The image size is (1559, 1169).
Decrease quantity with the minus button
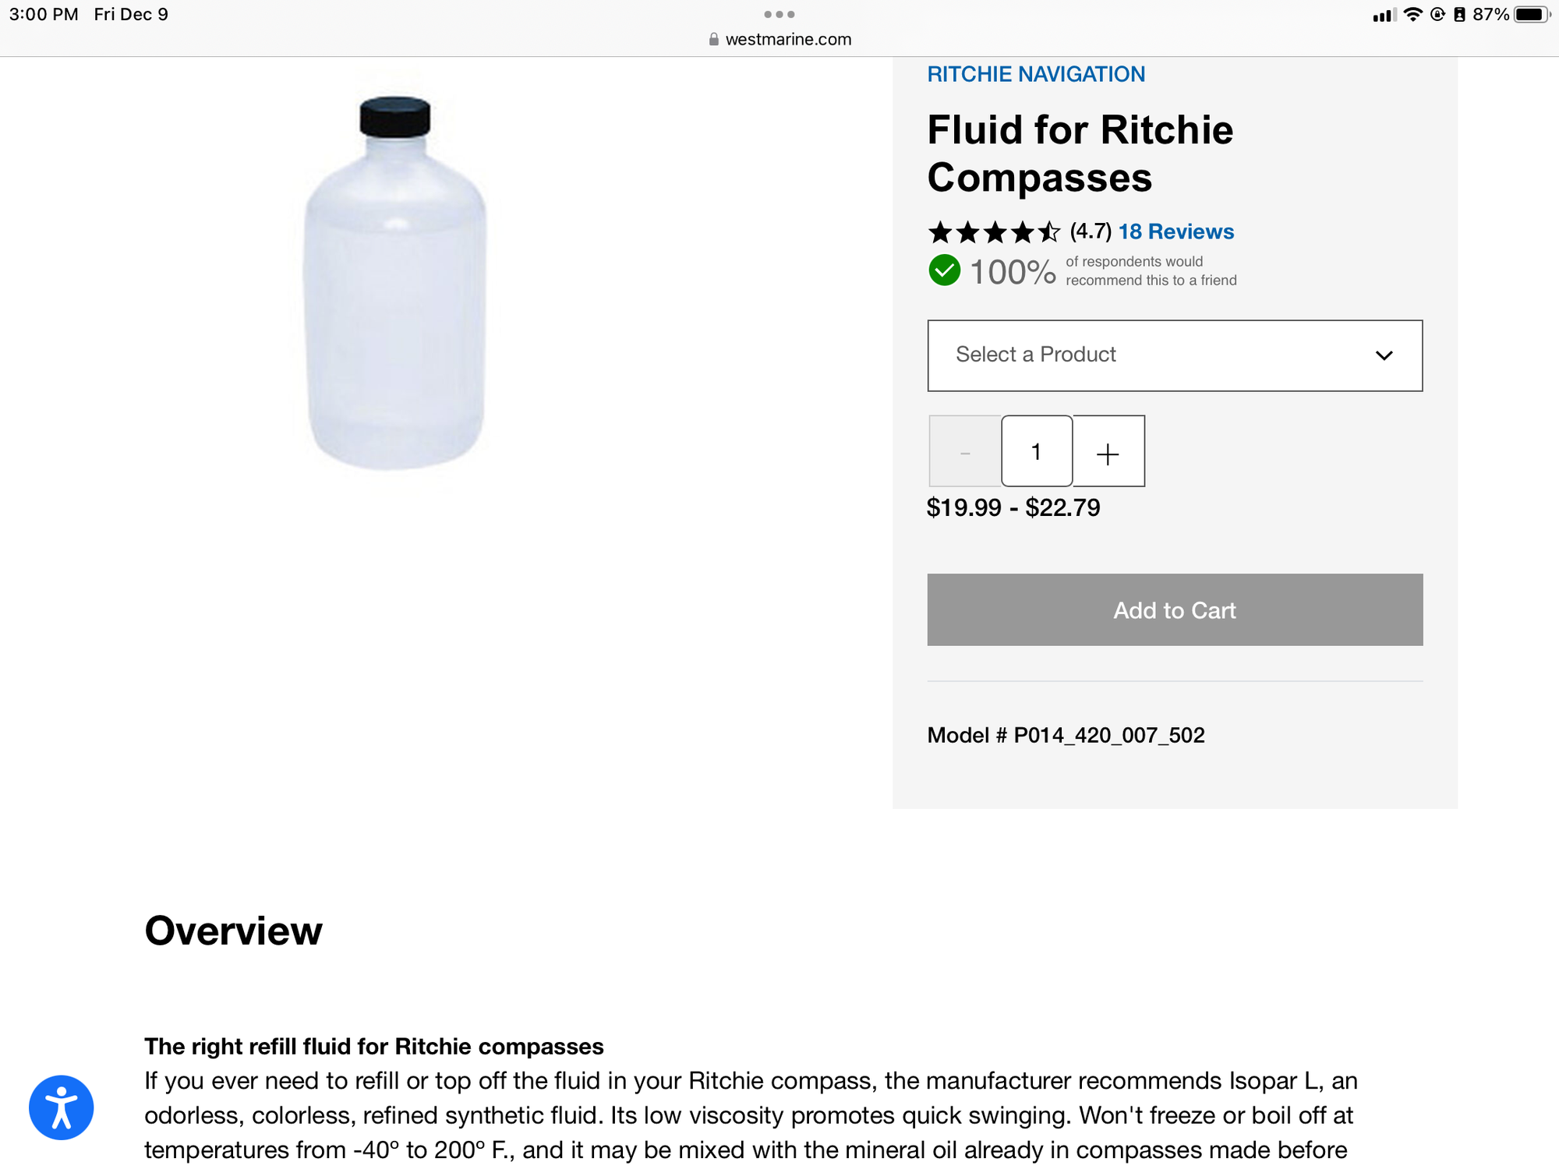click(965, 452)
